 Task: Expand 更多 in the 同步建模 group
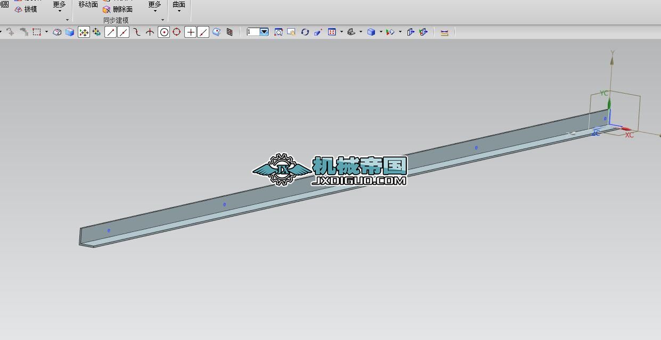[x=154, y=7]
